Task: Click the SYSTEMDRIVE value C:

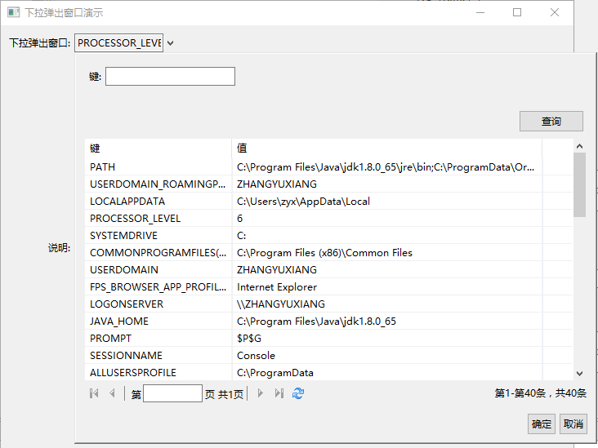Action: pos(242,236)
